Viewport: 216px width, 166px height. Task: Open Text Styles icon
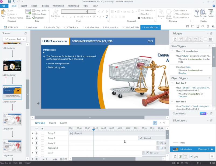[x=55, y=12]
